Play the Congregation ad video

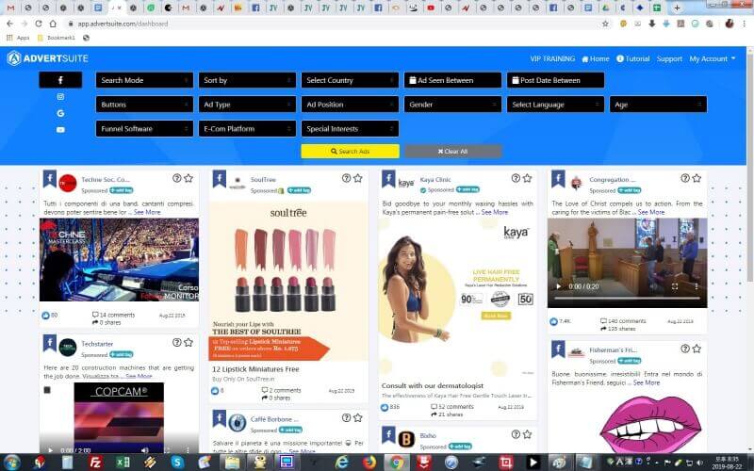click(558, 286)
